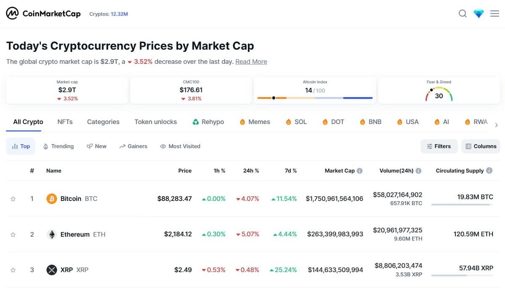Click the Bitcoin coin logo
The image size is (505, 298).
tap(51, 199)
